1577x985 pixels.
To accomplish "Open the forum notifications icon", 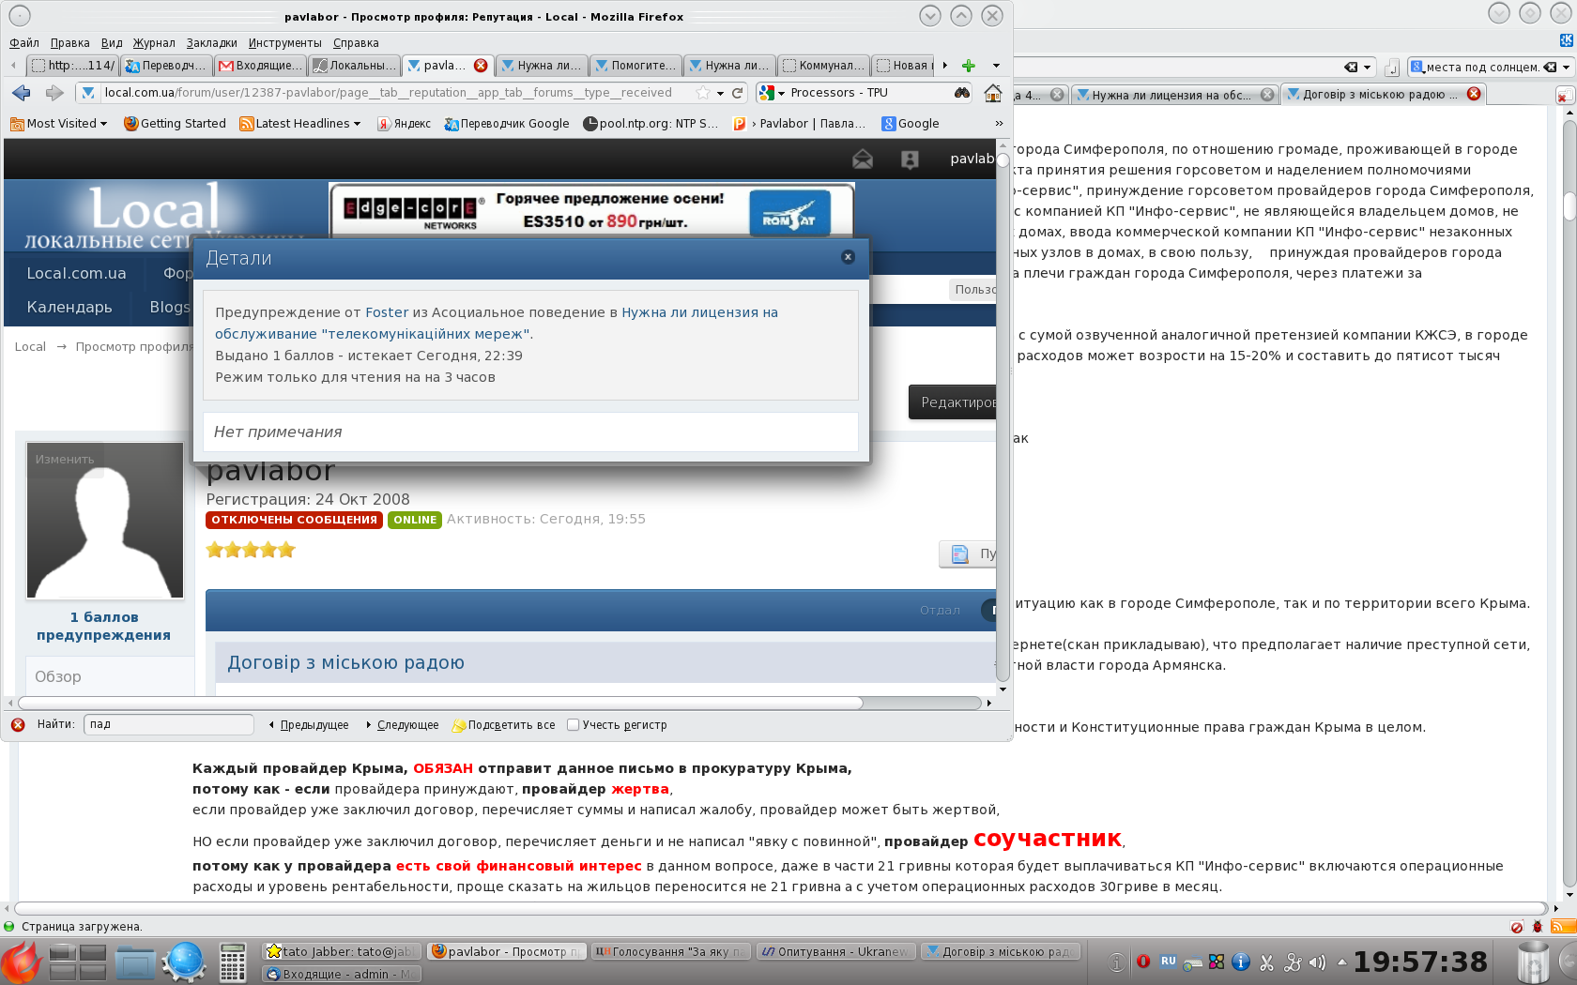I will [910, 159].
